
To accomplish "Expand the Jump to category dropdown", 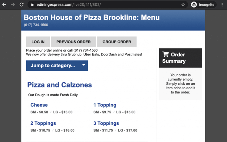I will pyautogui.click(x=53, y=65).
